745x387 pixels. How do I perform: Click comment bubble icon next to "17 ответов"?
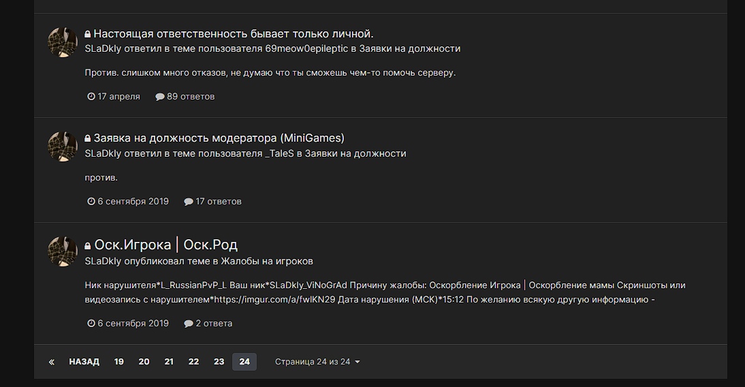[189, 202]
